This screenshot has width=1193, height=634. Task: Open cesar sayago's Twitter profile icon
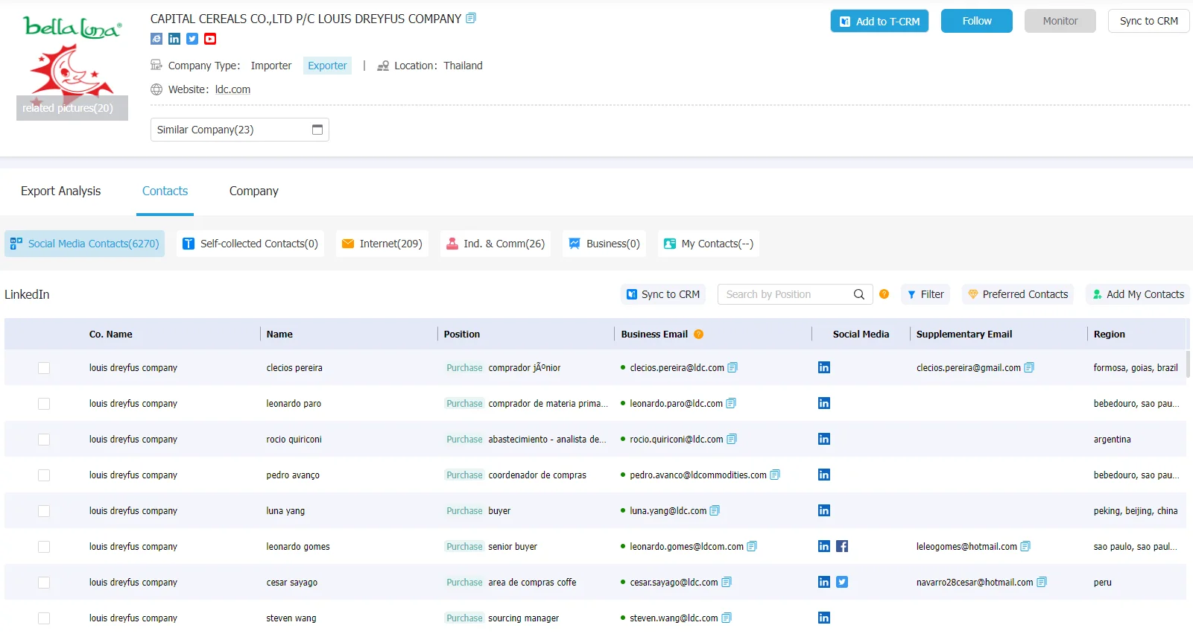click(842, 582)
